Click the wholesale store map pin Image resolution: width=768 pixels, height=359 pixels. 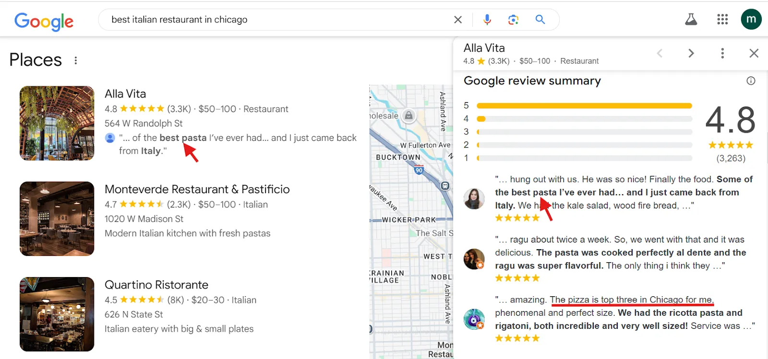tap(408, 116)
